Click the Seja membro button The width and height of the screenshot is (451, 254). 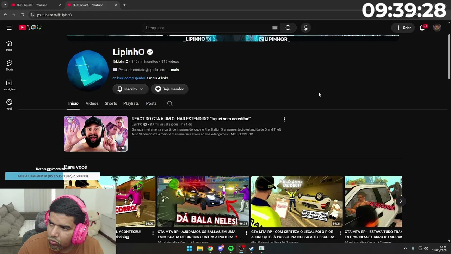point(170,89)
